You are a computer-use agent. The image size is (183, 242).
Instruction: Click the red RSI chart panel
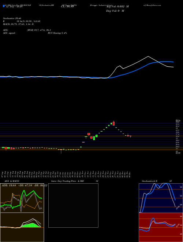pyautogui.click(x=161, y=227)
